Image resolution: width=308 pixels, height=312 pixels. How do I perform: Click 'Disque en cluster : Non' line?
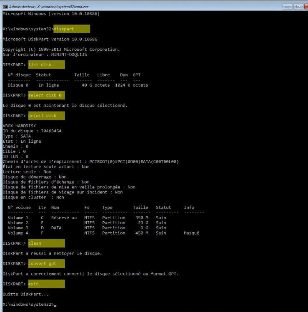tap(33, 197)
